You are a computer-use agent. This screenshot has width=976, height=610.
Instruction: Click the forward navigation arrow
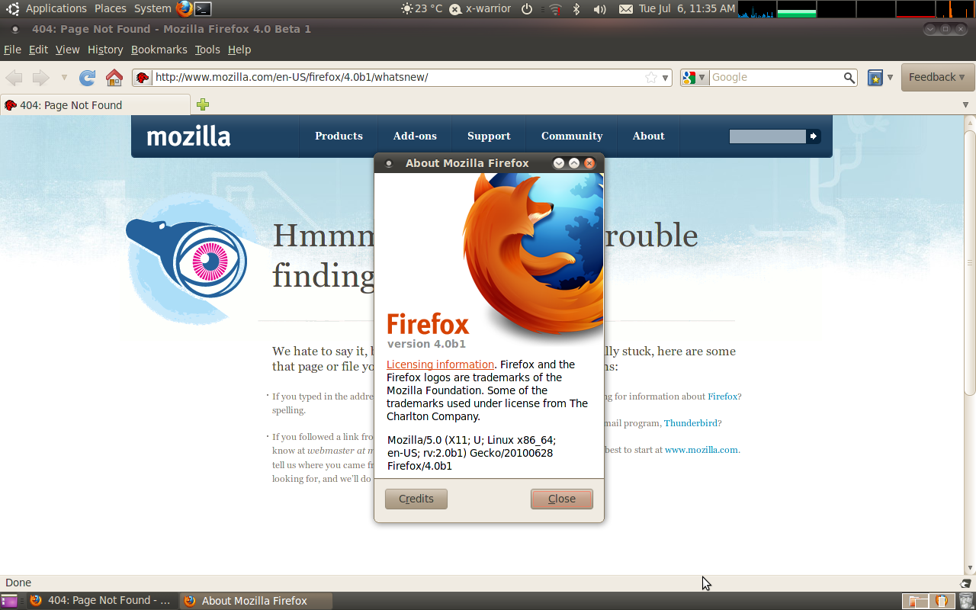(40, 77)
